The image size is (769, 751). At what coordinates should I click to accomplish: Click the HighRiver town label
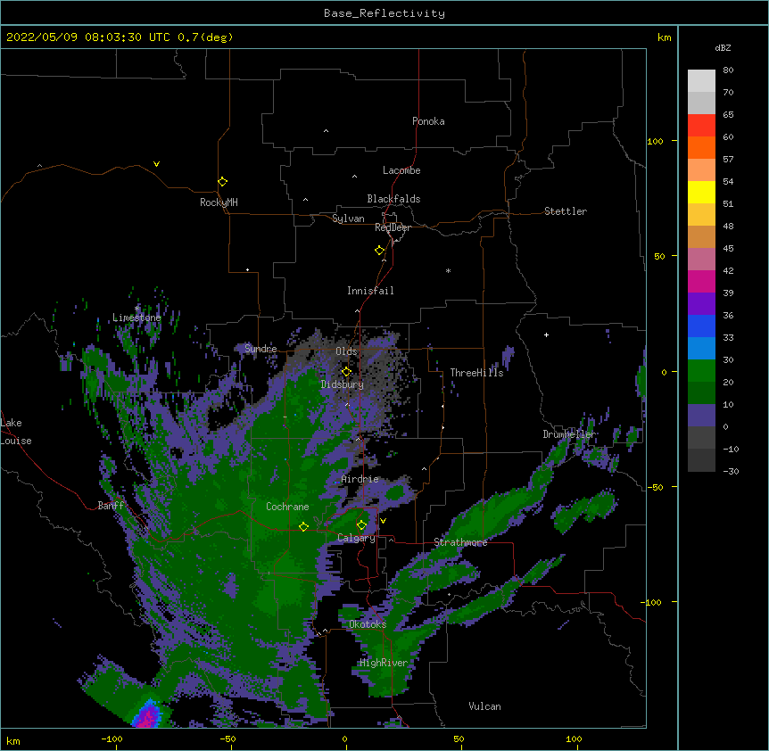point(383,663)
